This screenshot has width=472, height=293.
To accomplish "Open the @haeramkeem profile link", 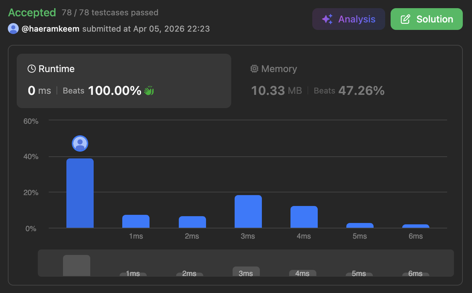I will (50, 29).
